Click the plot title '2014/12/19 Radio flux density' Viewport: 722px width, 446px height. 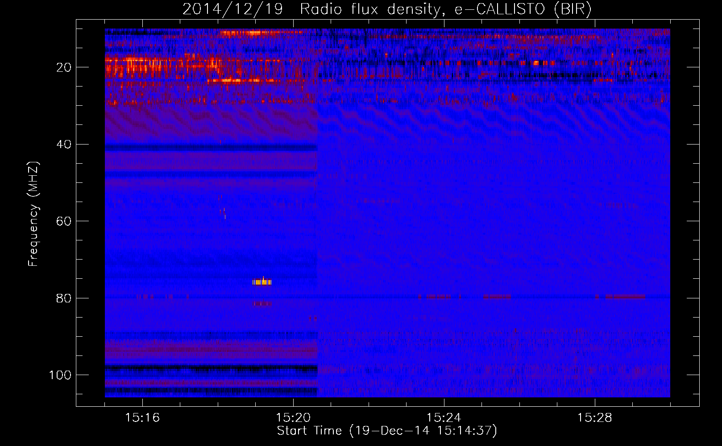coord(387,9)
